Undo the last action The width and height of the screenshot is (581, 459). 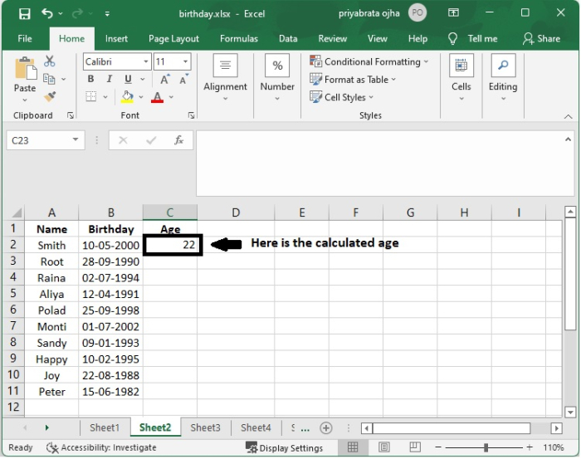click(47, 14)
